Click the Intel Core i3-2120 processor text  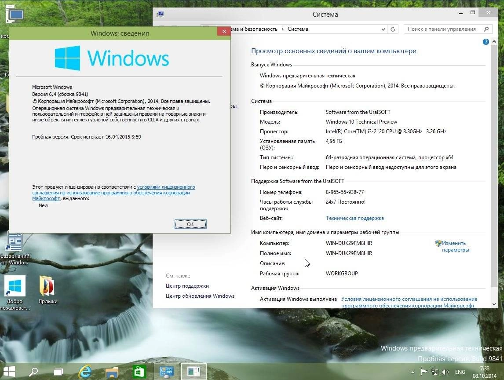click(386, 131)
